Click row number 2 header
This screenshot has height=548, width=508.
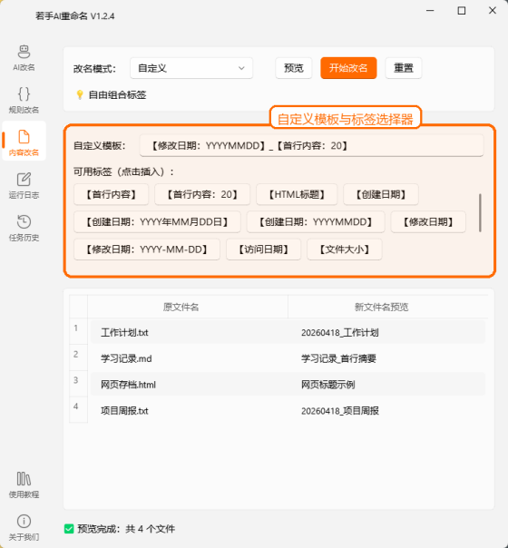[x=79, y=357]
